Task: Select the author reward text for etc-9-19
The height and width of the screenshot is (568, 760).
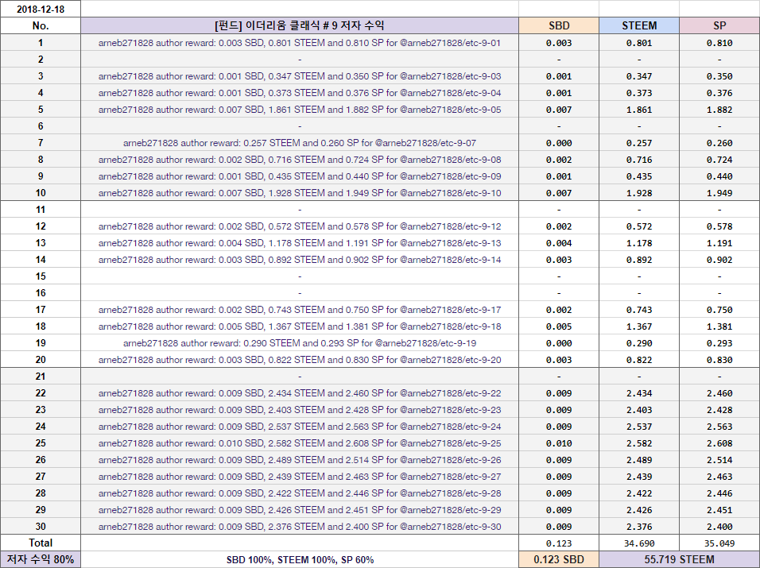Action: [x=300, y=343]
